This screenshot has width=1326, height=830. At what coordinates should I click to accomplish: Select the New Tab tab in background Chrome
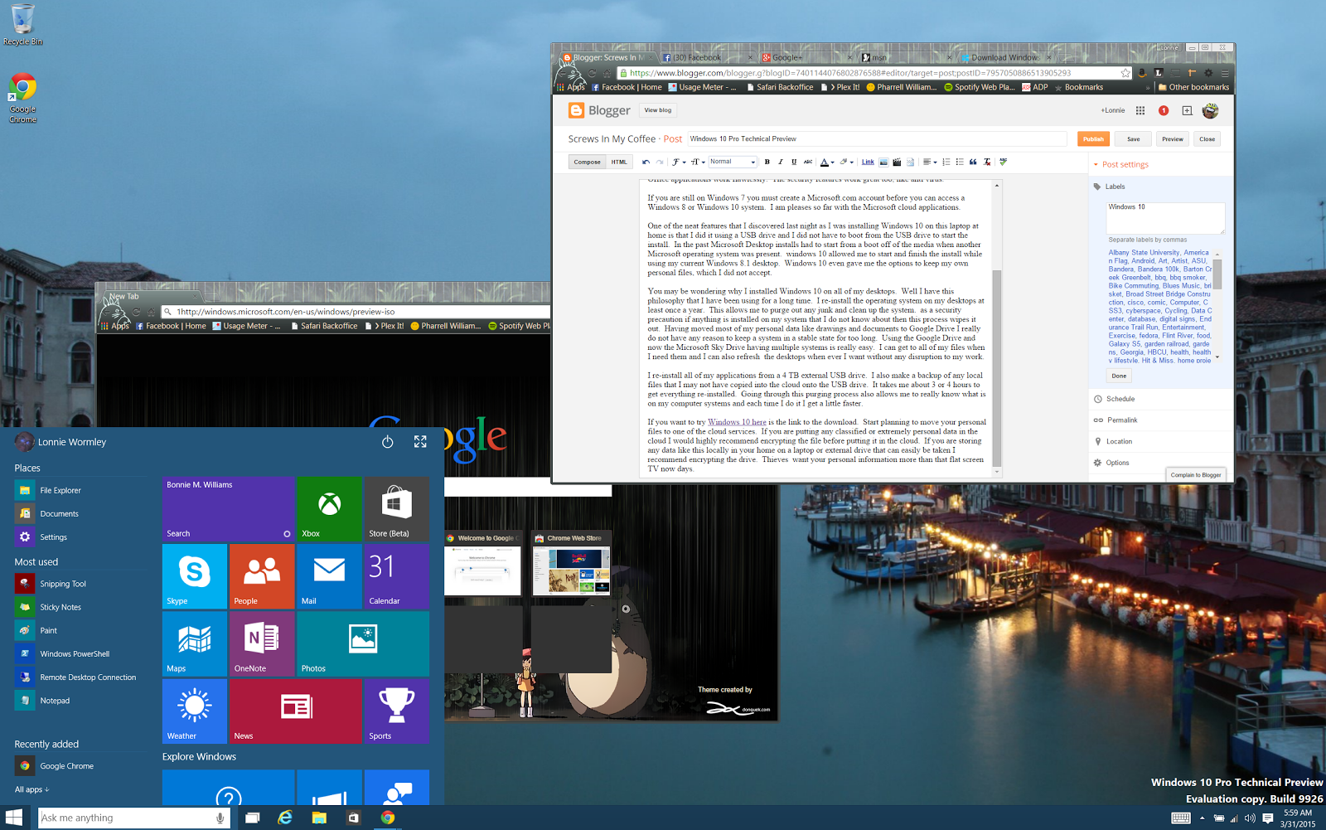152,296
